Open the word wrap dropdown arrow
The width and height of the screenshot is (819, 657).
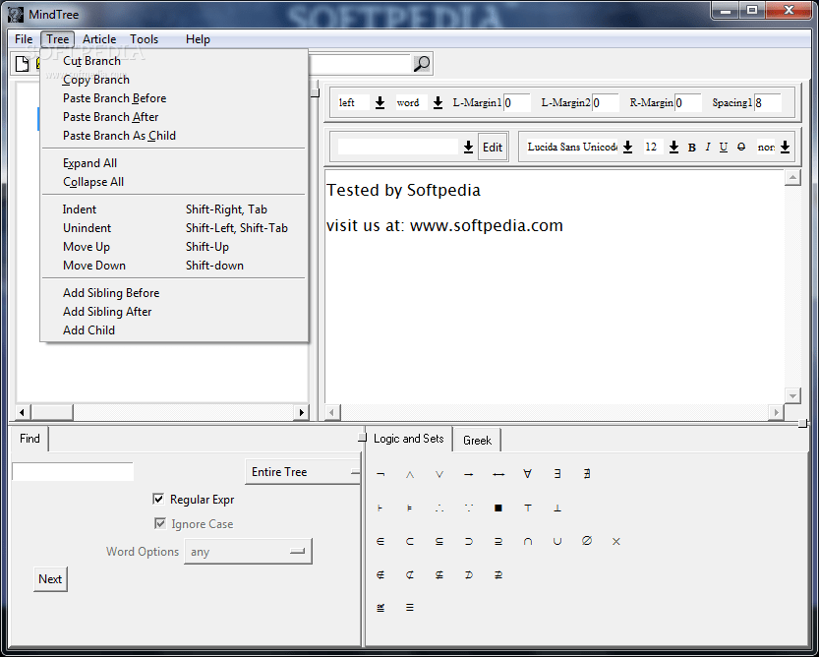tap(438, 103)
